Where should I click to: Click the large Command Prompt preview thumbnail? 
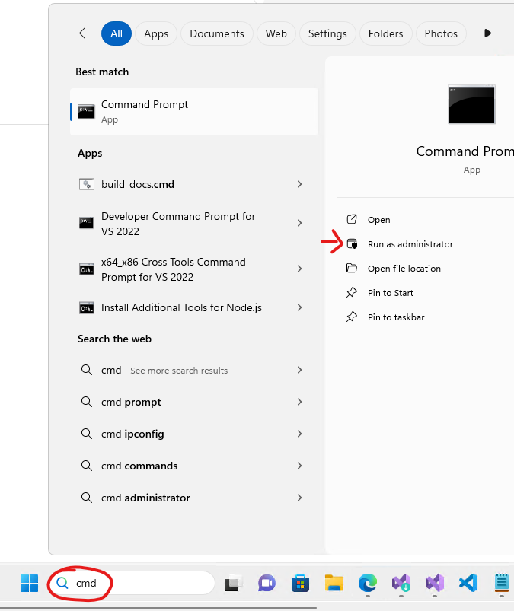(472, 104)
